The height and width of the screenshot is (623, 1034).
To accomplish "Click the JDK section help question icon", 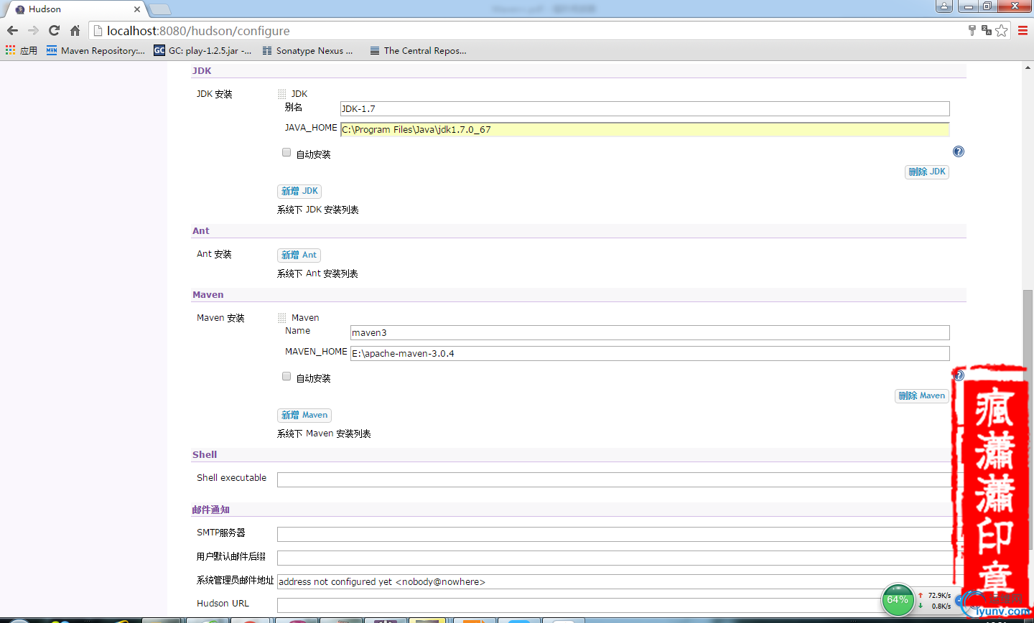I will 959,151.
